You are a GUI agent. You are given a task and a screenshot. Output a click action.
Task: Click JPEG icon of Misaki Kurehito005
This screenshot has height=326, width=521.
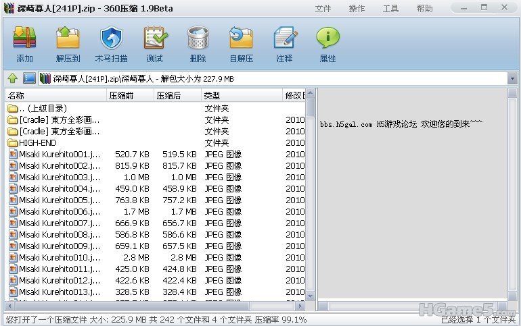tap(13, 200)
